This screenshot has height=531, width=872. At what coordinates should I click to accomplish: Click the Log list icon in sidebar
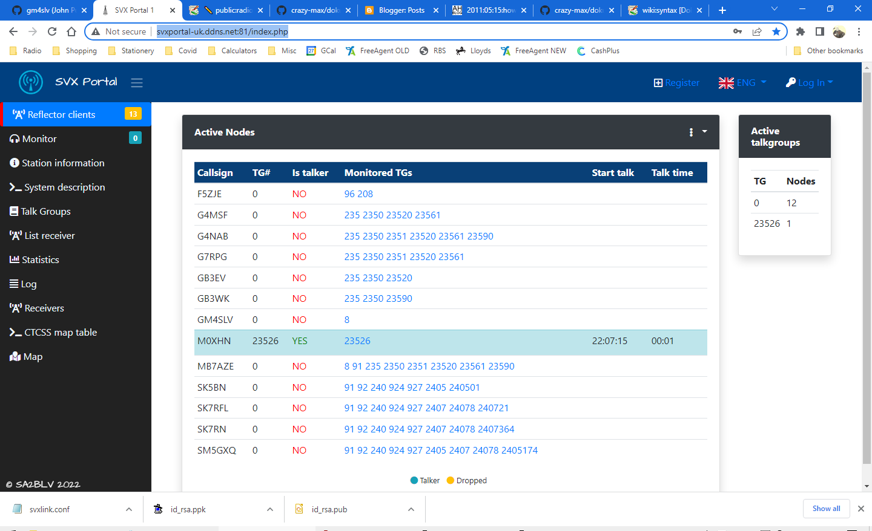click(13, 284)
